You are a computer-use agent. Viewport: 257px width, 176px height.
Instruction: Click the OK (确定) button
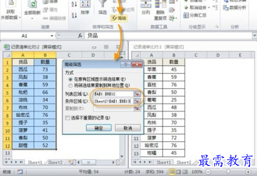tap(99, 128)
